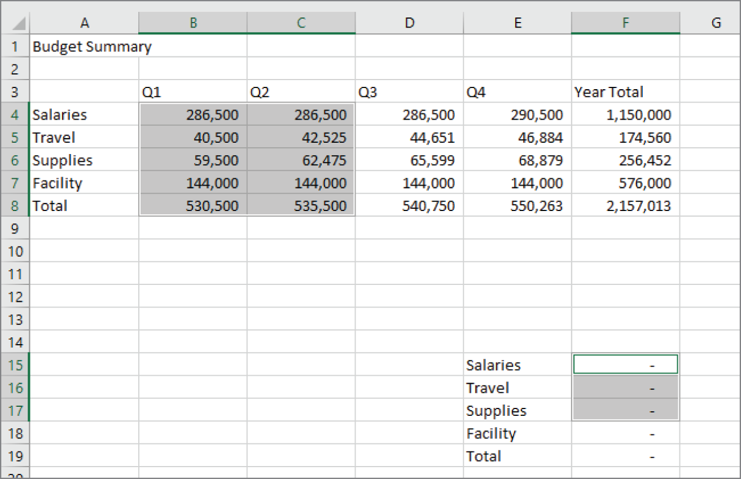The height and width of the screenshot is (479, 741).
Task: Click the Facility label in row 18
Action: coord(518,433)
